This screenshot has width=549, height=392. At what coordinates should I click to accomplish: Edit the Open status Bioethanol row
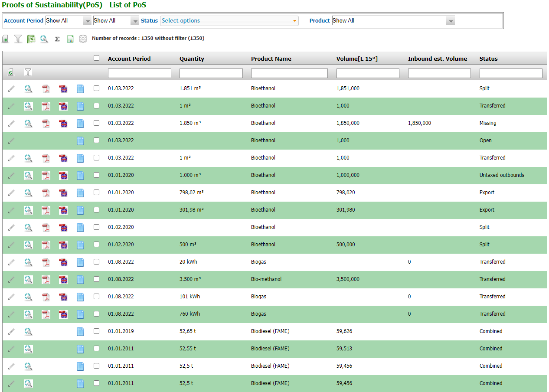coord(11,140)
